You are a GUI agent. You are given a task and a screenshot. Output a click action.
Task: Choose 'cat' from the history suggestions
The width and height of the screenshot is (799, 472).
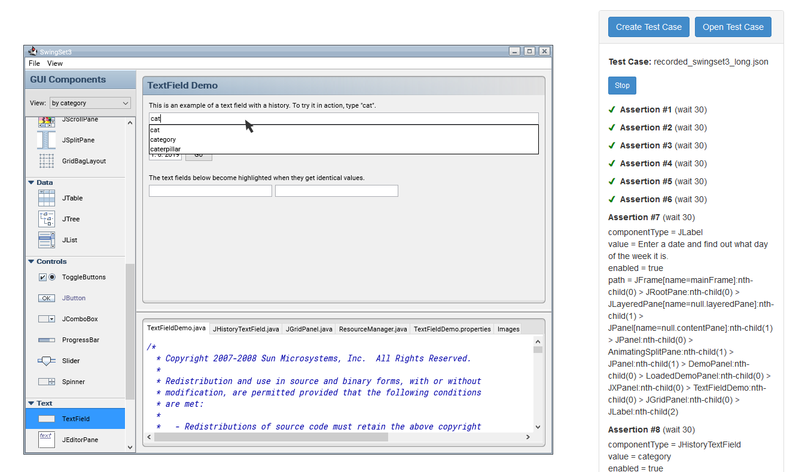click(x=344, y=130)
